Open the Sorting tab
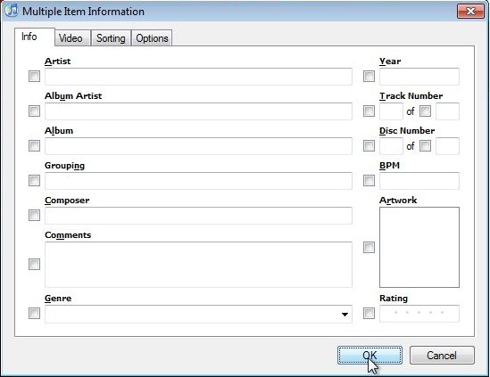The width and height of the screenshot is (490, 377). (x=111, y=38)
